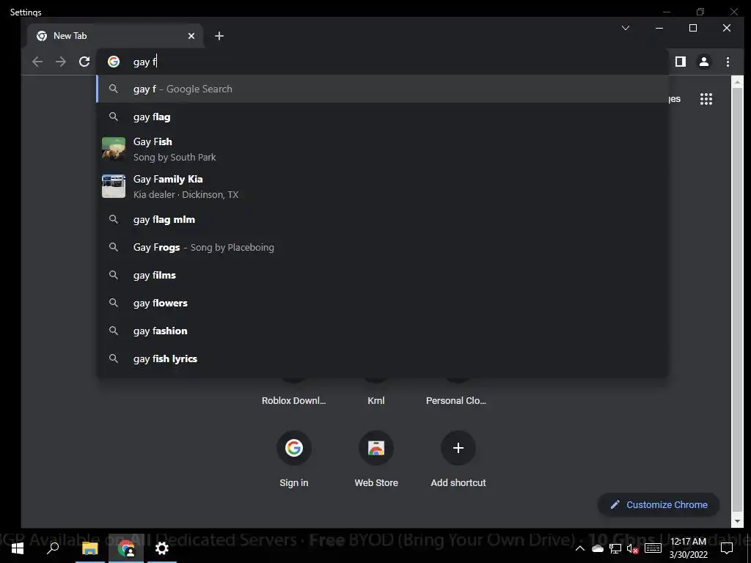
Task: Close the New Tab tab
Action: point(191,36)
